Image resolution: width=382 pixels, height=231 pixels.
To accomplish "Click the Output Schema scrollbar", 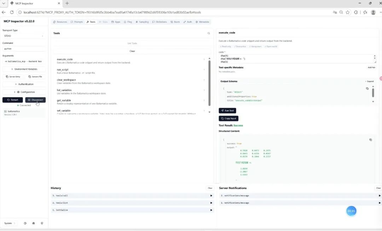I will [x=373, y=93].
